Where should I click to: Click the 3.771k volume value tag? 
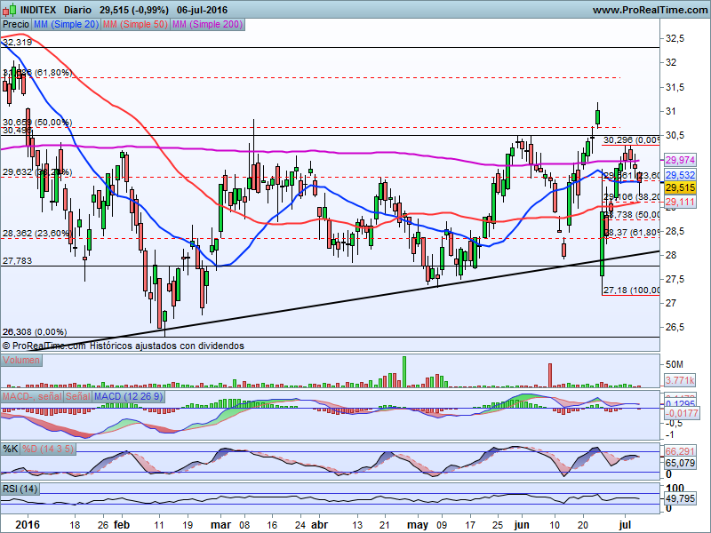(x=680, y=380)
